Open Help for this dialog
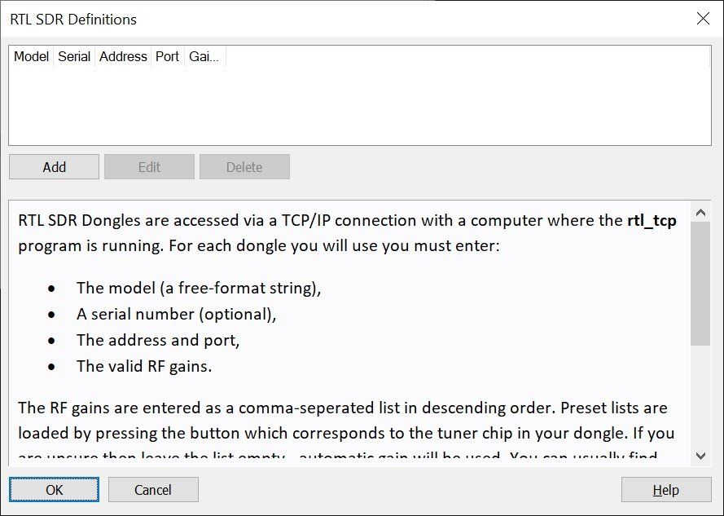 [665, 490]
